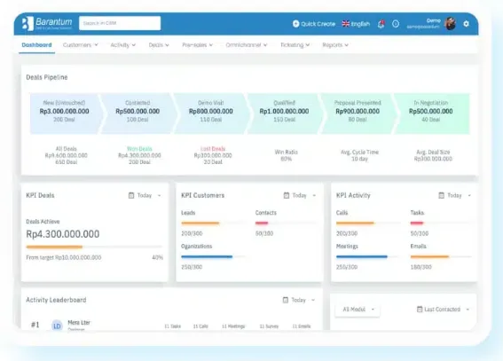Click the KPI Customers calendar icon
503x361 pixels.
tap(287, 195)
